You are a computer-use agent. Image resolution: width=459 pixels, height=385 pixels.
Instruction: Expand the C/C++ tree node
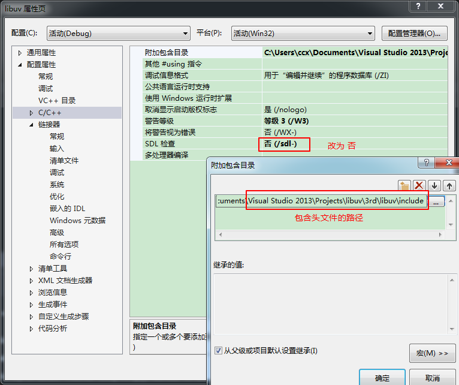[x=32, y=113]
